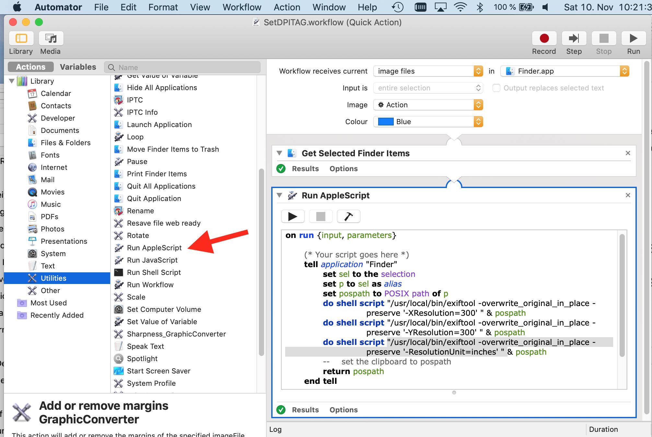Collapse Get Selected Finder Items disclosure triangle

pyautogui.click(x=279, y=153)
